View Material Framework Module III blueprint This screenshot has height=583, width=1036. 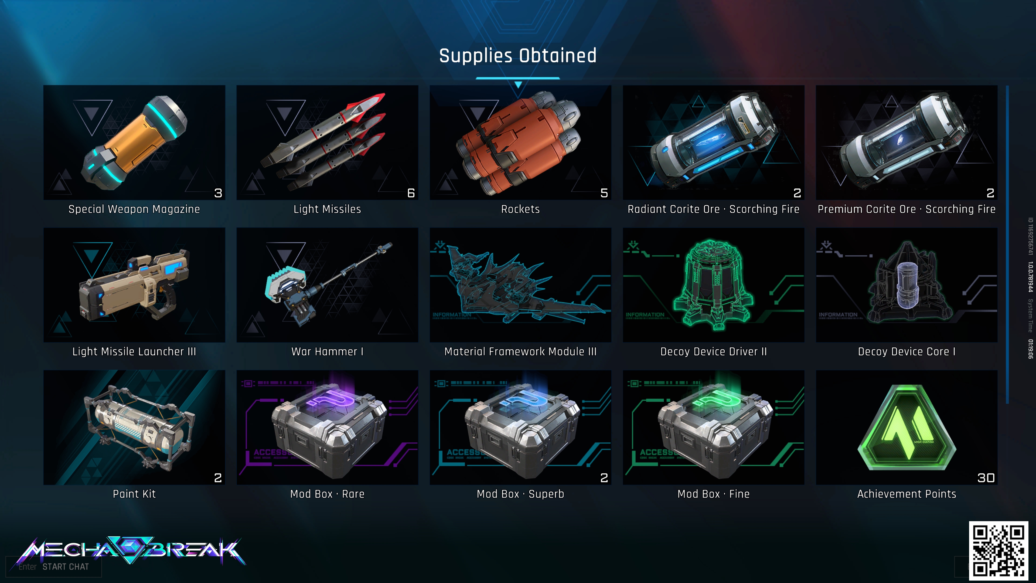[520, 285]
